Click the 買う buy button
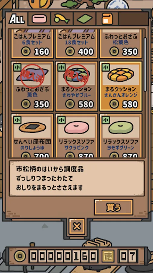This screenshot has width=153, height=273. point(113,207)
